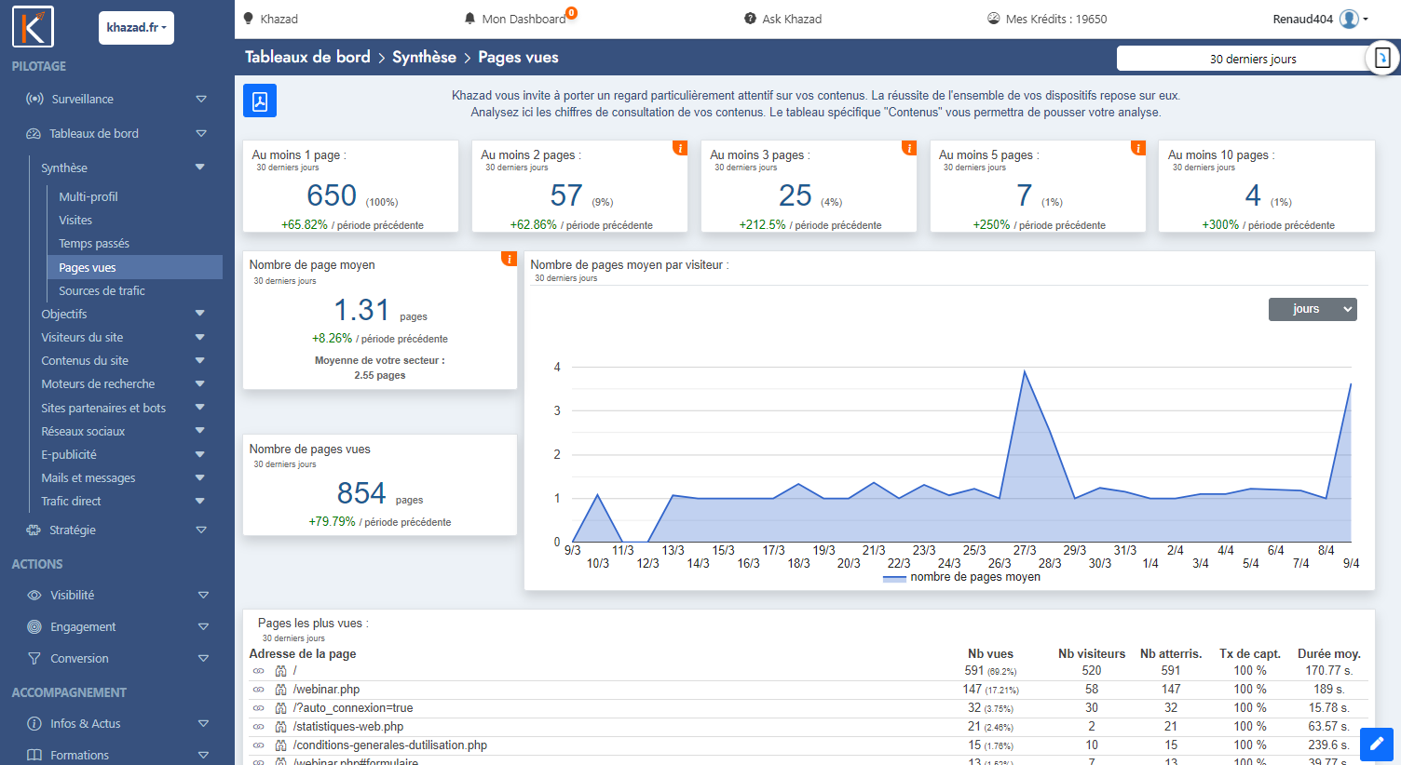Expand the Visiteurs du site arrow

pyautogui.click(x=199, y=337)
